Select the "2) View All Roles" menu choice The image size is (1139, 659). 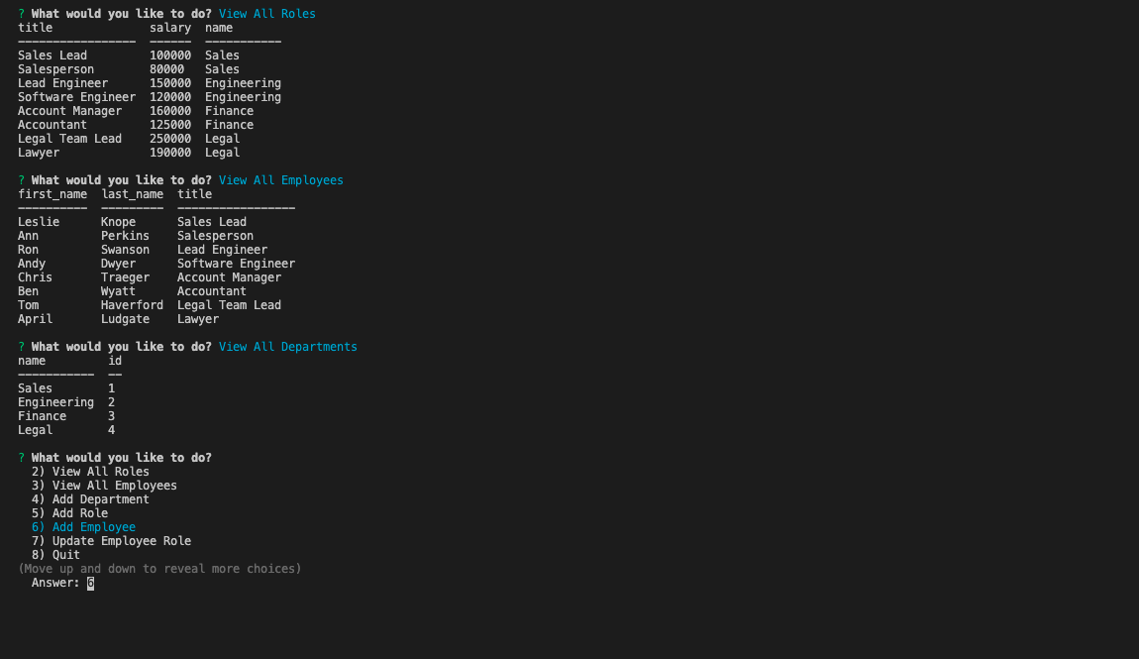90,472
